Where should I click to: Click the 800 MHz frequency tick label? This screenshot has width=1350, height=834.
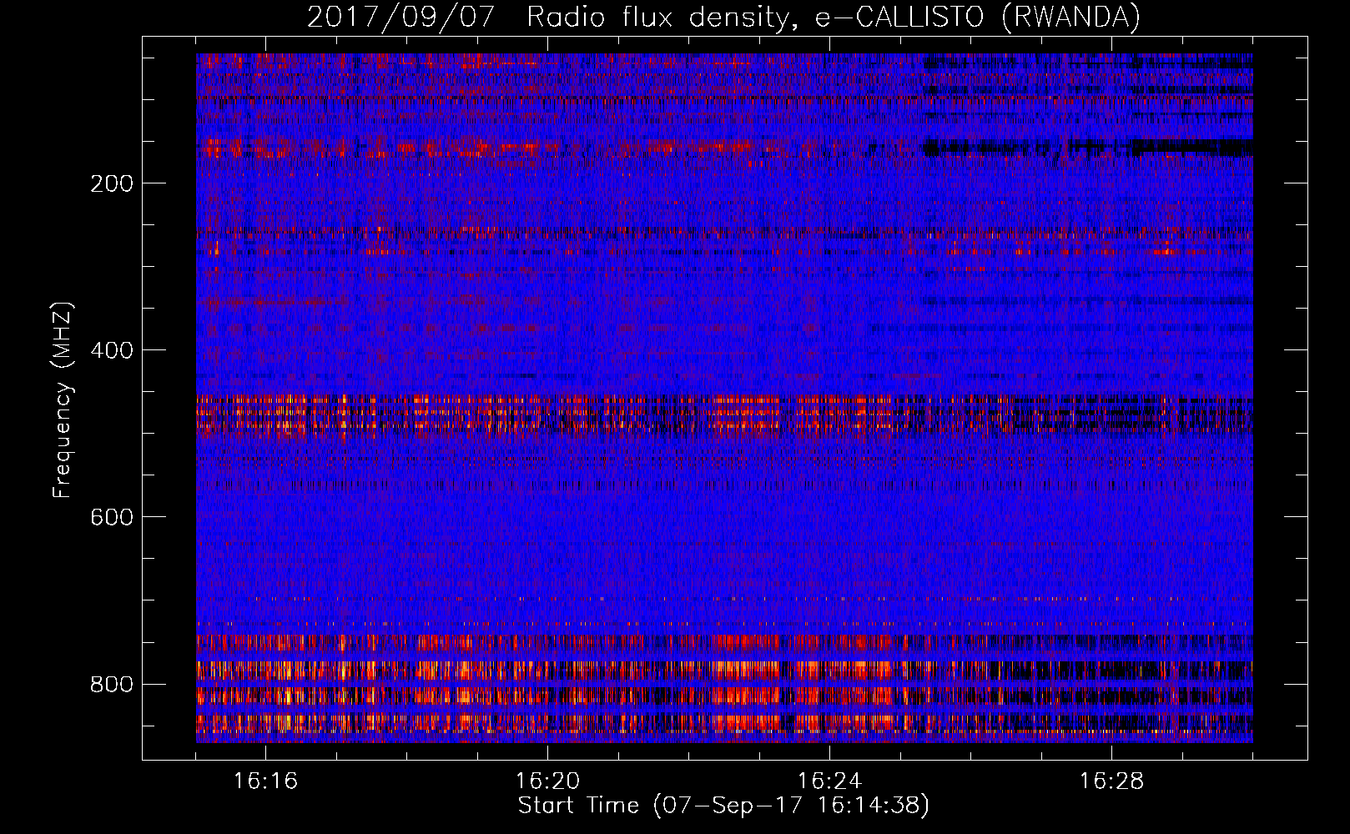coord(112,684)
